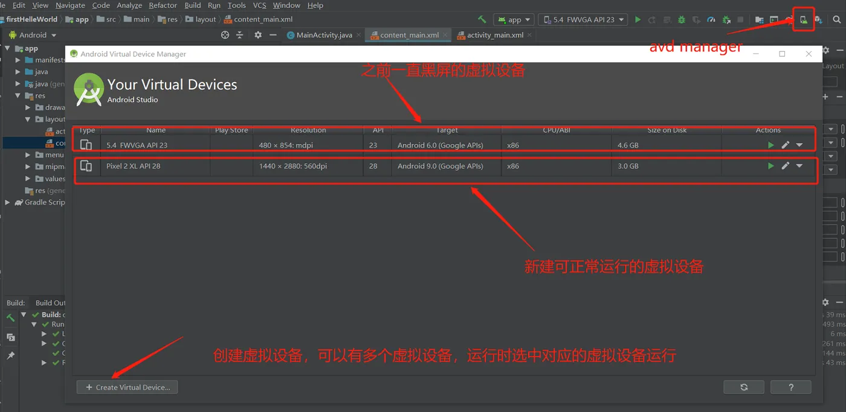Click Create Virtual Device button

coord(128,387)
